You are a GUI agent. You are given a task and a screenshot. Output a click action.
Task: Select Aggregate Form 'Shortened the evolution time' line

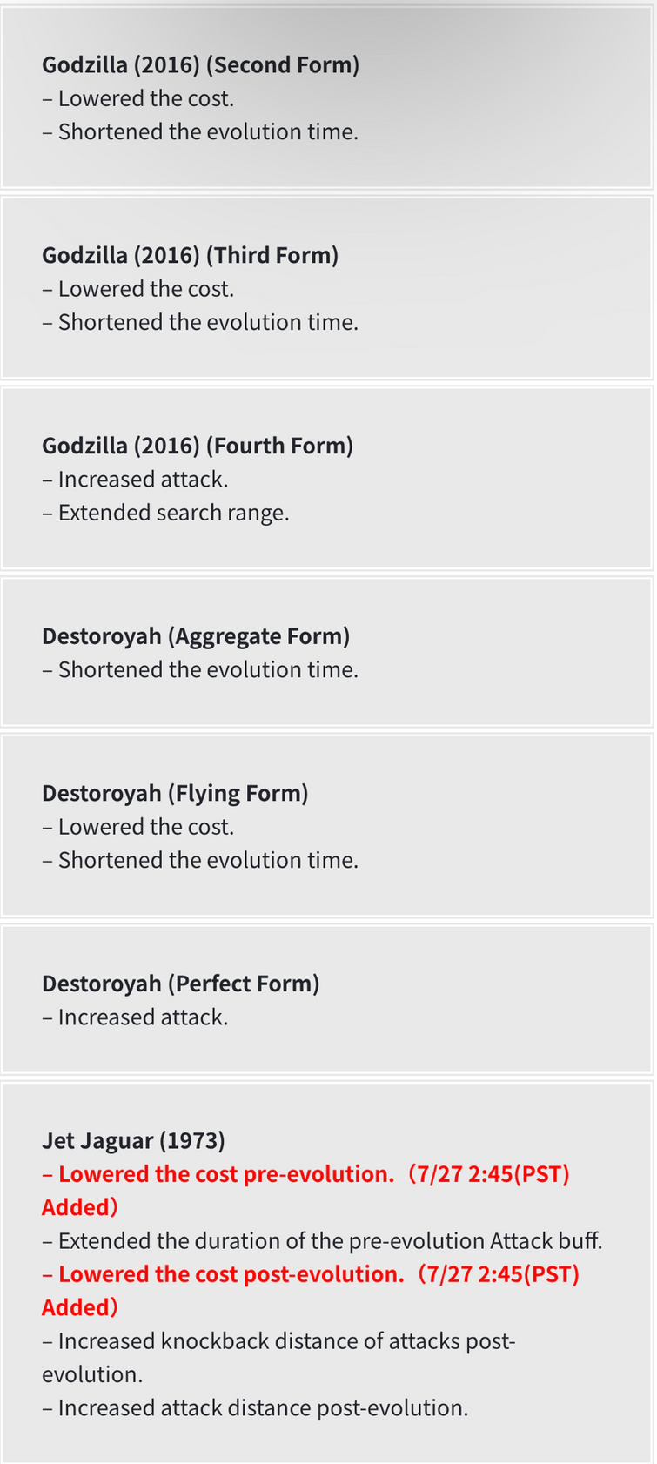[200, 670]
